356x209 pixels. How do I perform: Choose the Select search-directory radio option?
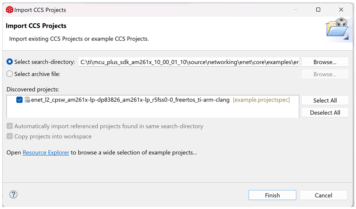pyautogui.click(x=10, y=62)
